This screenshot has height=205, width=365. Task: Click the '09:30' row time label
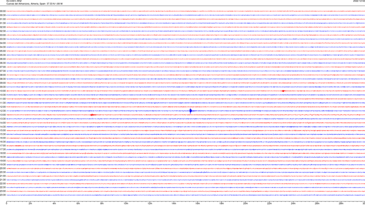(3, 87)
